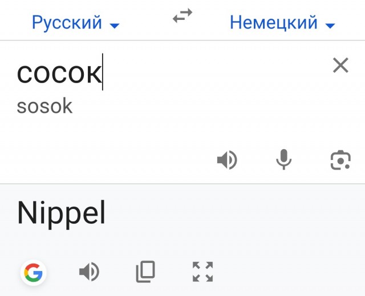
Task: Tap the translated word Nippel
Action: click(x=62, y=213)
